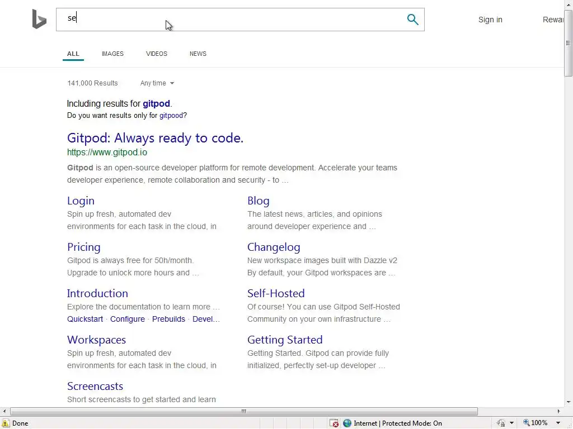
Task: Switch to the IMAGES tab
Action: point(112,54)
